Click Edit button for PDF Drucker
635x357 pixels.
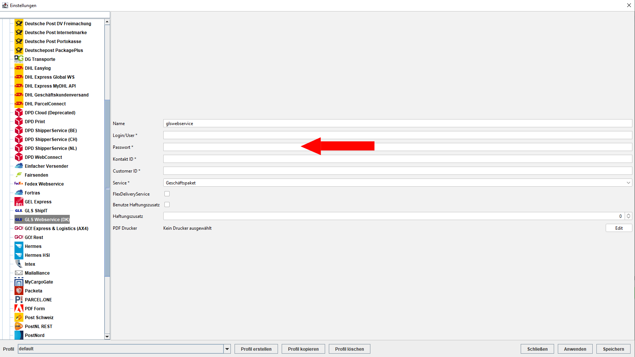(619, 228)
